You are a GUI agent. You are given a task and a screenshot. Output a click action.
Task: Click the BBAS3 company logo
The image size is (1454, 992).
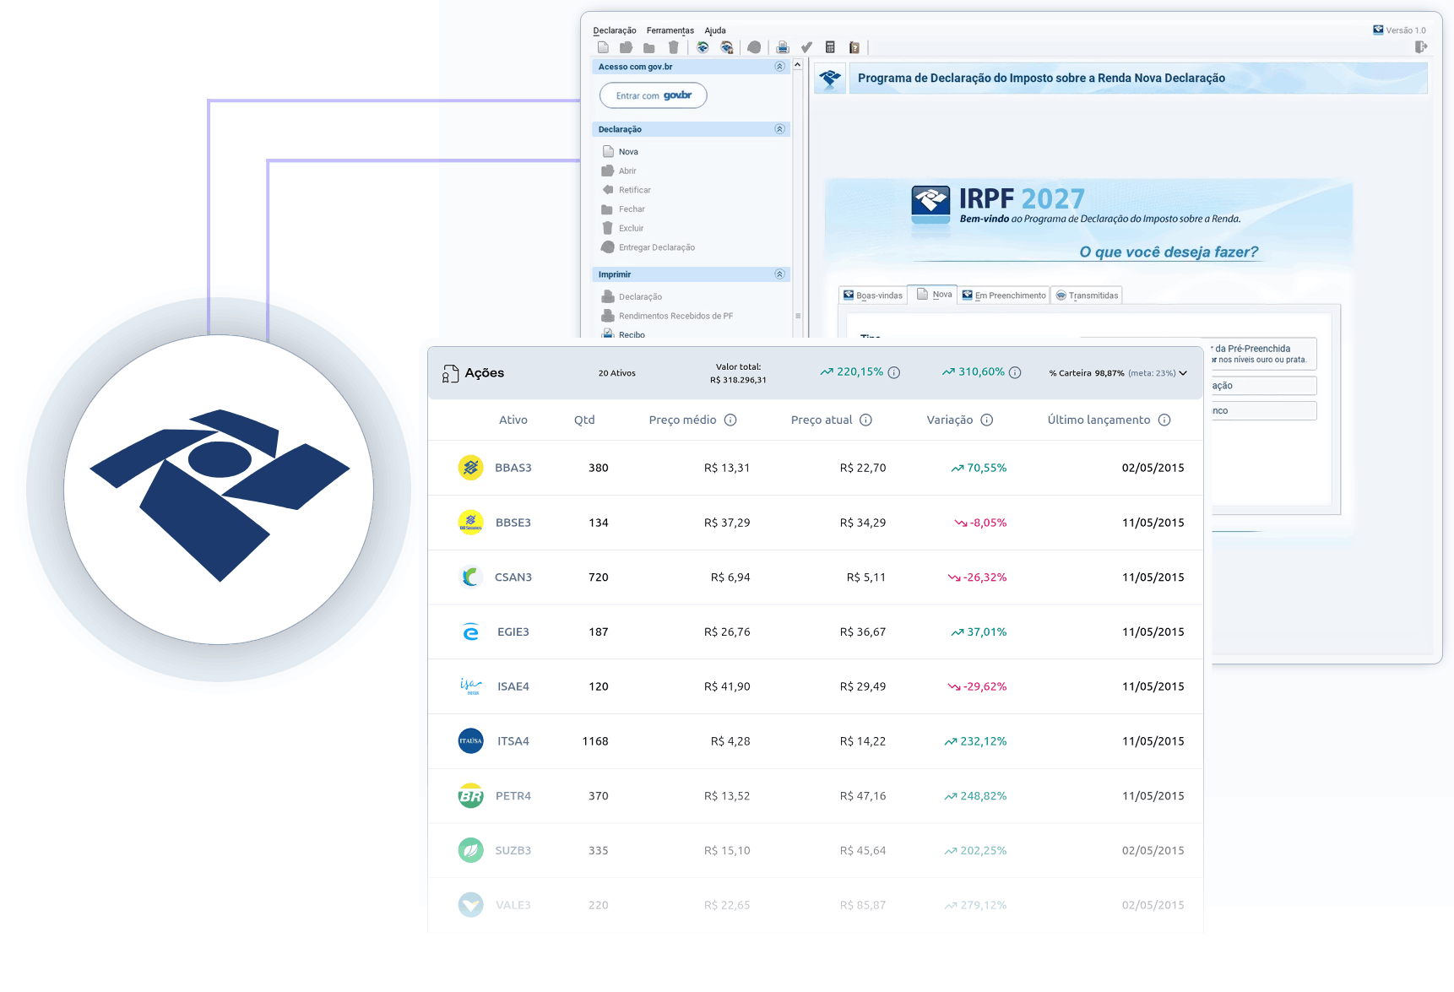pyautogui.click(x=471, y=468)
